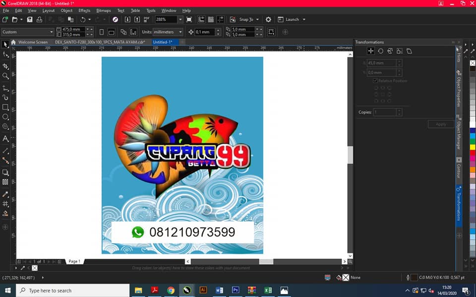The image size is (476, 297).
Task: Open the zoom level 288% dropdown
Action: coord(180,19)
